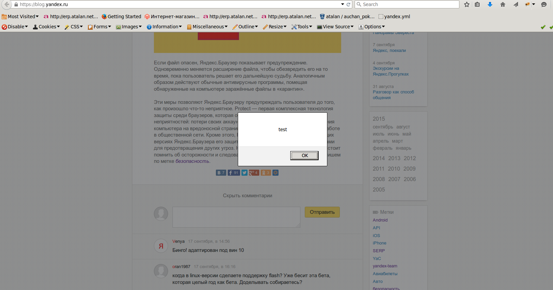Screen dimensions: 553x290
Task: Expand the Miscellaneous toolbar dropdown
Action: pos(207,27)
